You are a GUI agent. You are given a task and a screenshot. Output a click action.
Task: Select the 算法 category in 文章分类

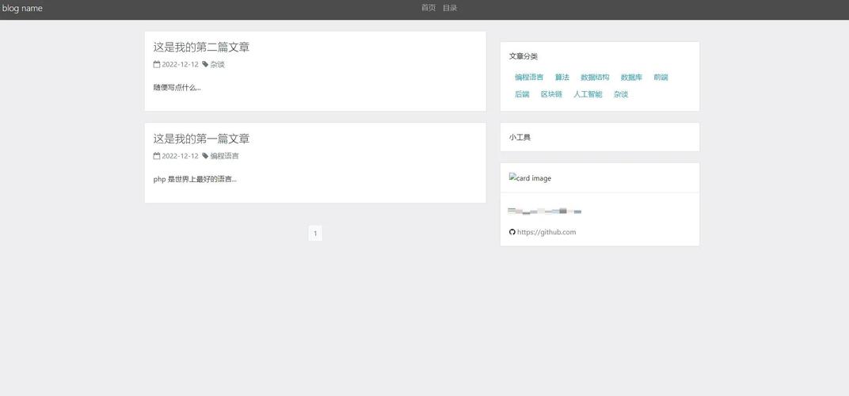coord(562,78)
